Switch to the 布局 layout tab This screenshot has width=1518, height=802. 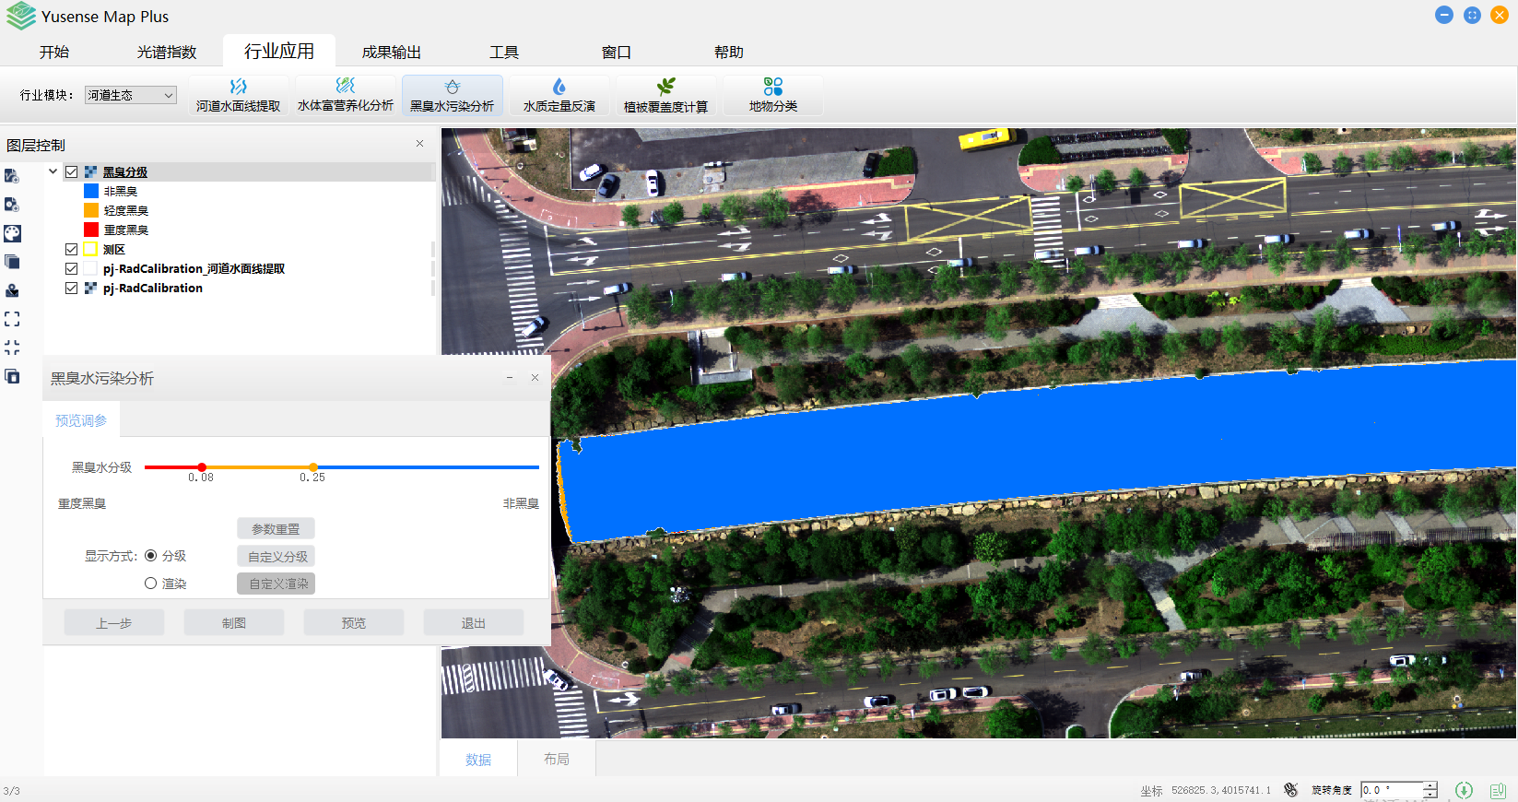[556, 759]
